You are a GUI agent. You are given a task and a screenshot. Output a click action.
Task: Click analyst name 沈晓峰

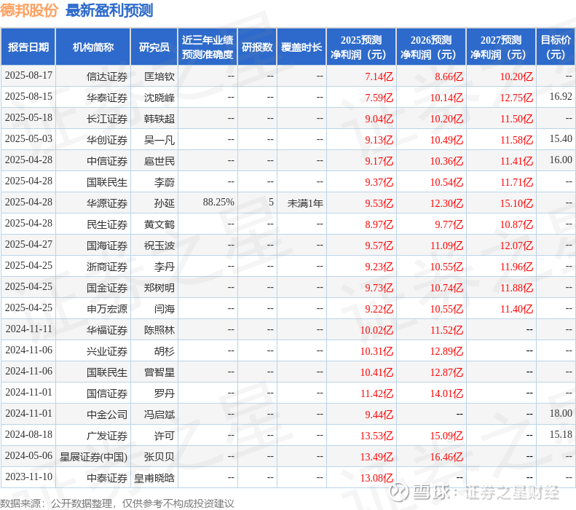(x=159, y=98)
